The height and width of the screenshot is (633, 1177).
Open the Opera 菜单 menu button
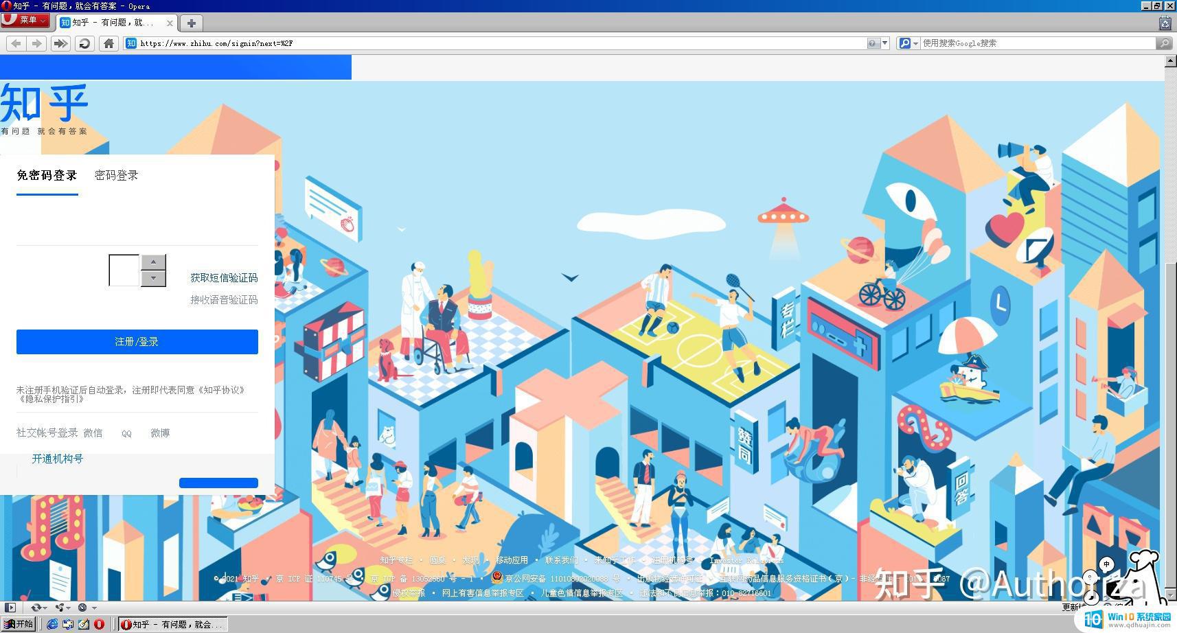coord(25,21)
